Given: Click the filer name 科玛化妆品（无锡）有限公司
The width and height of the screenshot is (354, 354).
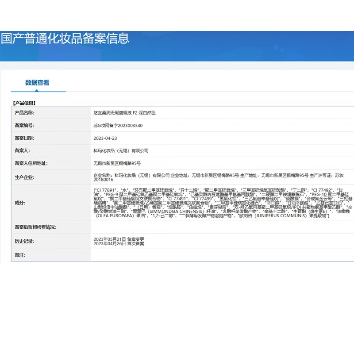Looking at the screenshot, I should click(121, 150).
